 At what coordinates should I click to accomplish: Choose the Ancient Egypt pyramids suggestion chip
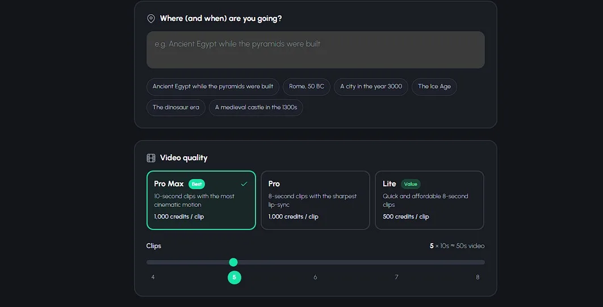click(x=213, y=87)
